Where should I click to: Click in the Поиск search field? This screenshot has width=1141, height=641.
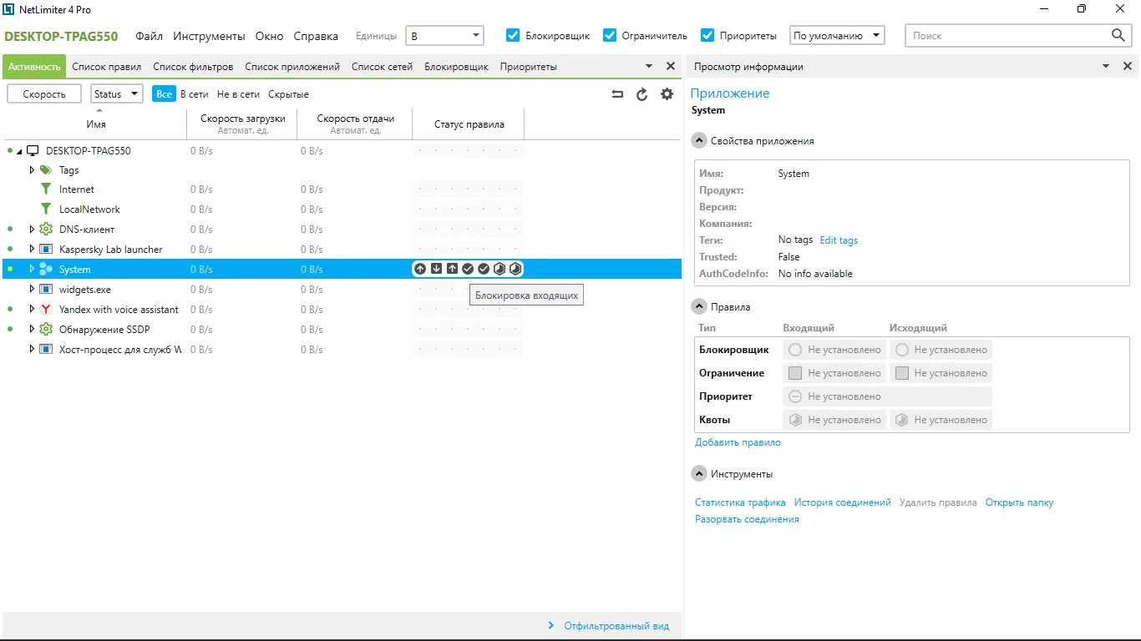(x=1007, y=35)
